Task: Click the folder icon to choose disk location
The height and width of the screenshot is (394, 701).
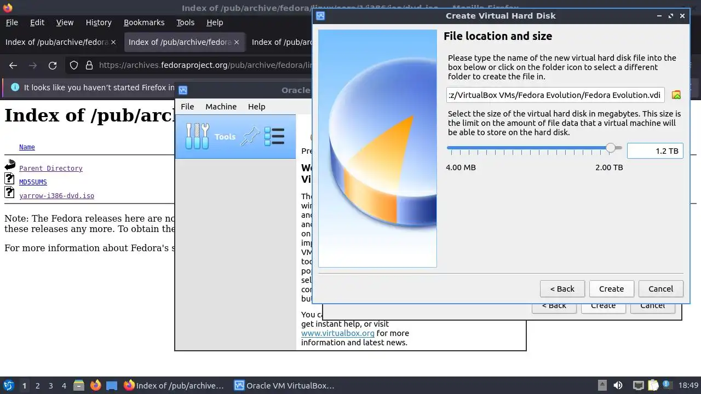Action: point(676,95)
